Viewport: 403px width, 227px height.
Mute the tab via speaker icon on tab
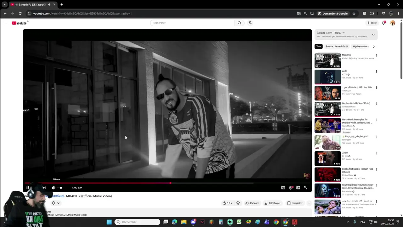(49, 4)
